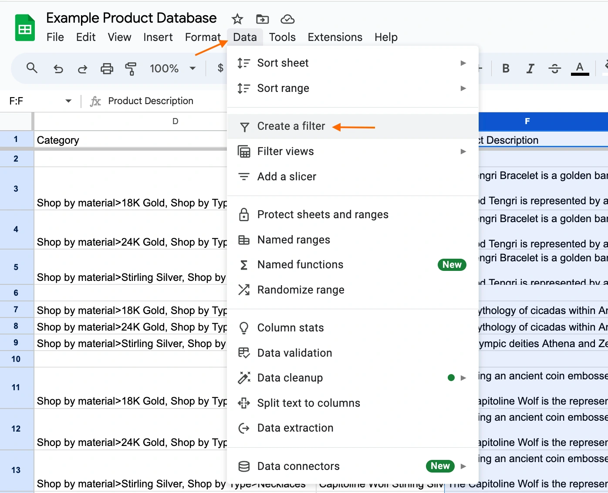Click the database icon for Data connectors
Image resolution: width=608 pixels, height=493 pixels.
point(244,466)
